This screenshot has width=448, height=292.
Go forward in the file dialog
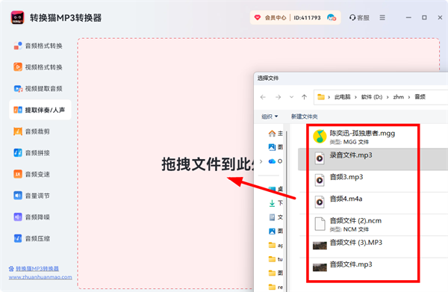tap(278, 97)
